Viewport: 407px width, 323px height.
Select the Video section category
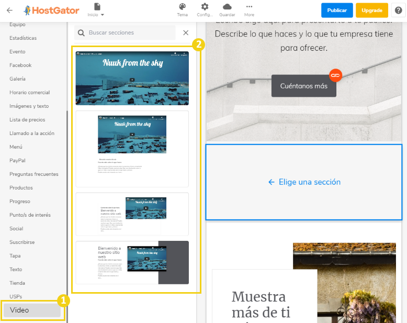(32, 310)
